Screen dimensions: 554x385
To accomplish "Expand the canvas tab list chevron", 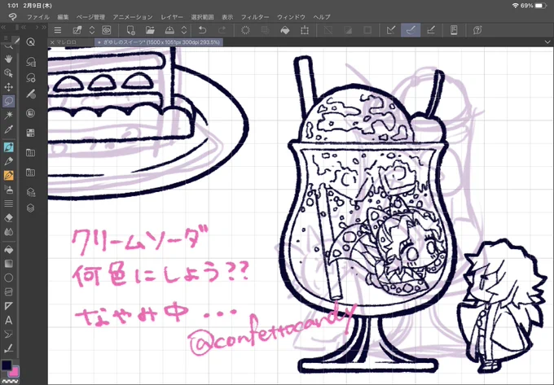I will [547, 42].
